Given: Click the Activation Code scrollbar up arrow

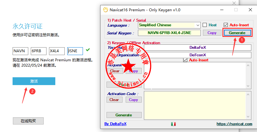Looking at the screenshot, I should (x=248, y=94).
